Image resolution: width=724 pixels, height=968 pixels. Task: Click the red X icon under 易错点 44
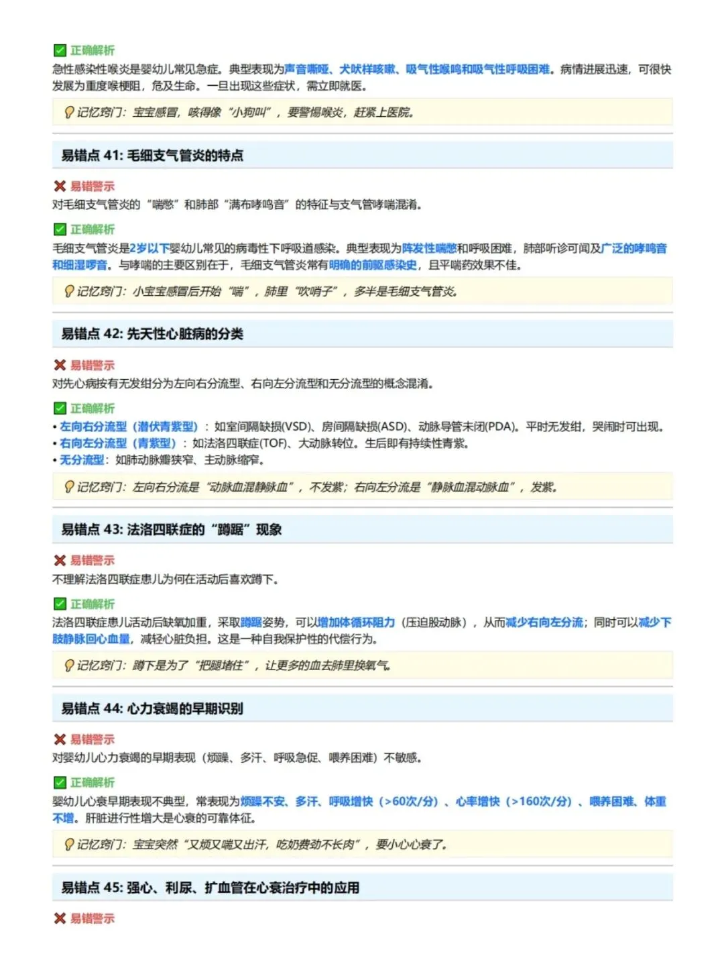[59, 740]
